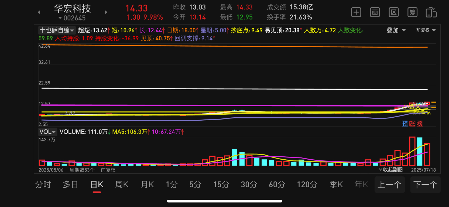Expand stock code 002645 dropdown
The height and width of the screenshot is (207, 449).
(x=72, y=18)
